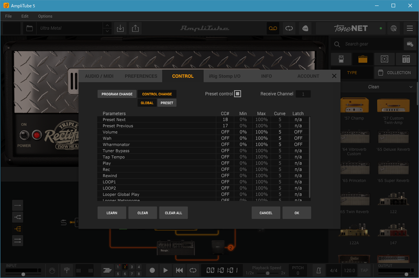Select the GLOBAL control scope
The image size is (419, 278).
[147, 103]
